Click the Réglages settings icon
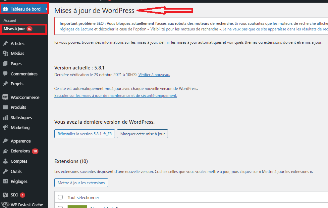This screenshot has height=208, width=328. (x=5, y=182)
